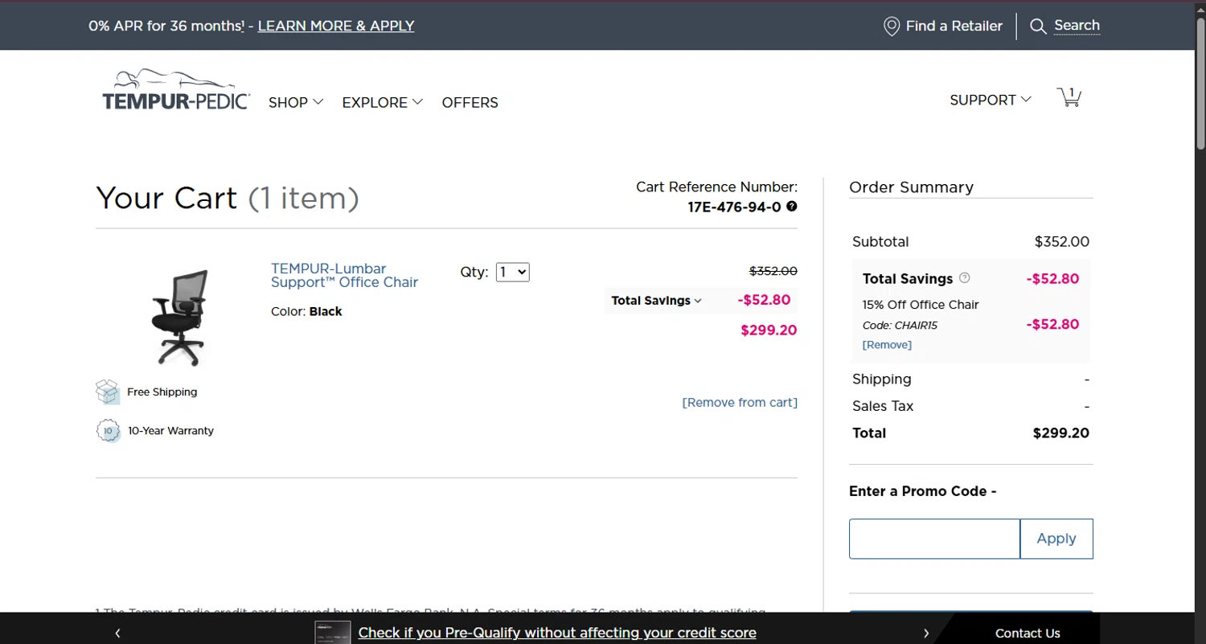Image resolution: width=1206 pixels, height=644 pixels.
Task: Go to previous banner message arrow
Action: tap(117, 633)
